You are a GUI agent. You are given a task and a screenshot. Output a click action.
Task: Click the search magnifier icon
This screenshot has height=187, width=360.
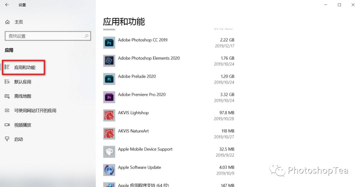[x=86, y=36]
